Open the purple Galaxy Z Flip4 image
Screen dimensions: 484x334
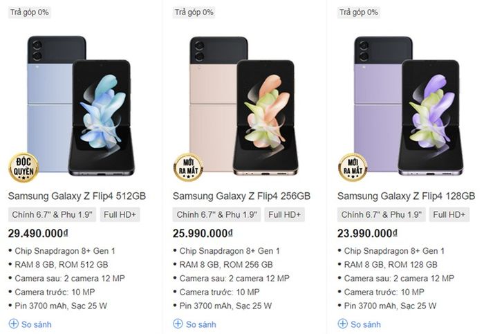click(409, 106)
